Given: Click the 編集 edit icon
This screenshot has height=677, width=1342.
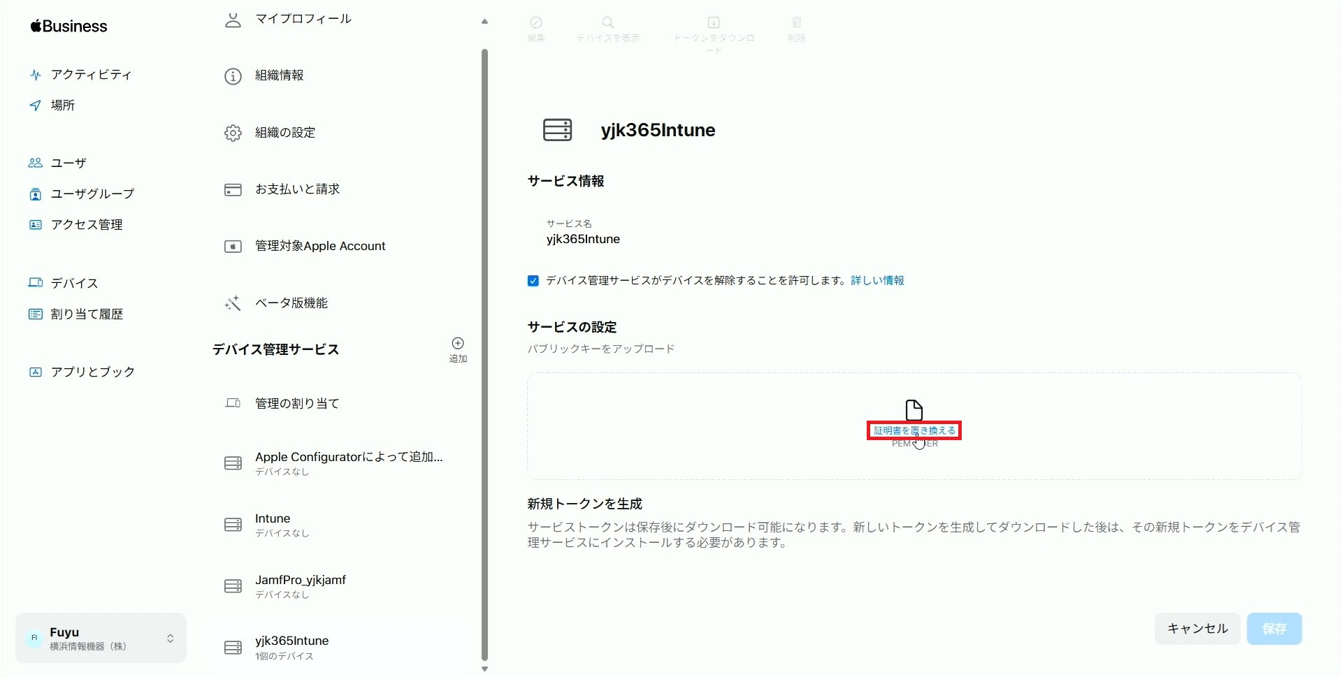Looking at the screenshot, I should (536, 22).
